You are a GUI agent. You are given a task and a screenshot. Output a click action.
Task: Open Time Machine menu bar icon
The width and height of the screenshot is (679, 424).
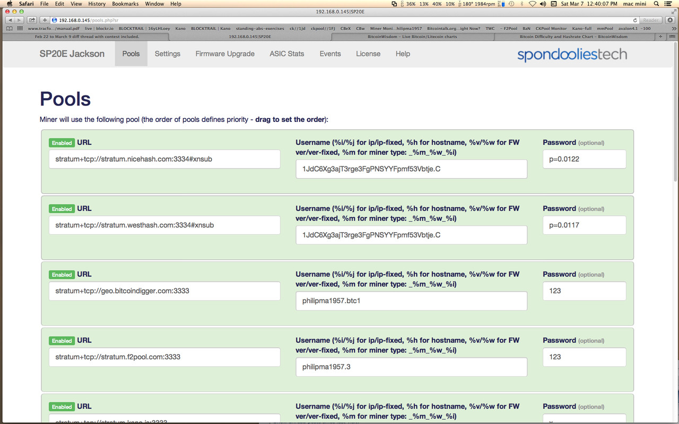coord(511,4)
